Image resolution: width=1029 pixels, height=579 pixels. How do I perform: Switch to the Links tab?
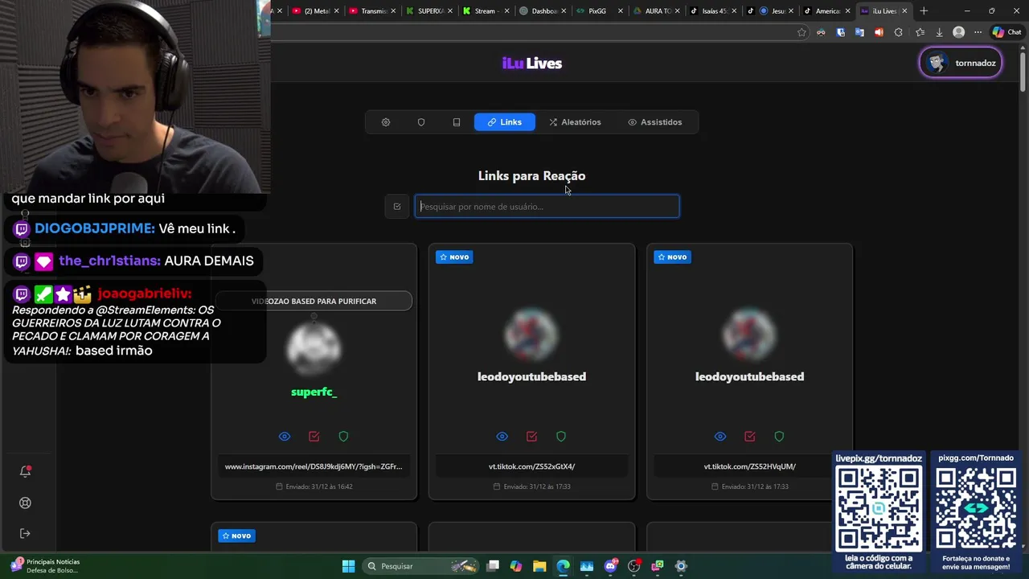(x=505, y=122)
